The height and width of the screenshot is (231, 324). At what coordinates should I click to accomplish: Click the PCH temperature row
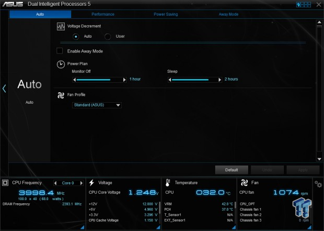pos(199,210)
